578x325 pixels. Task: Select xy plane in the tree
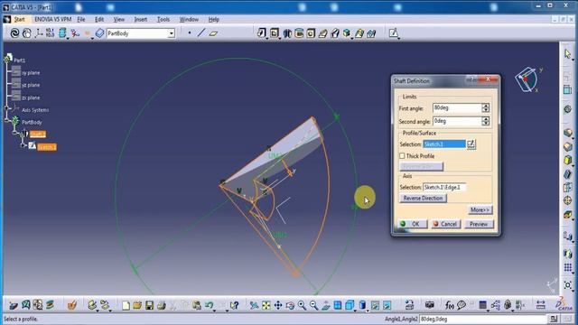31,73
